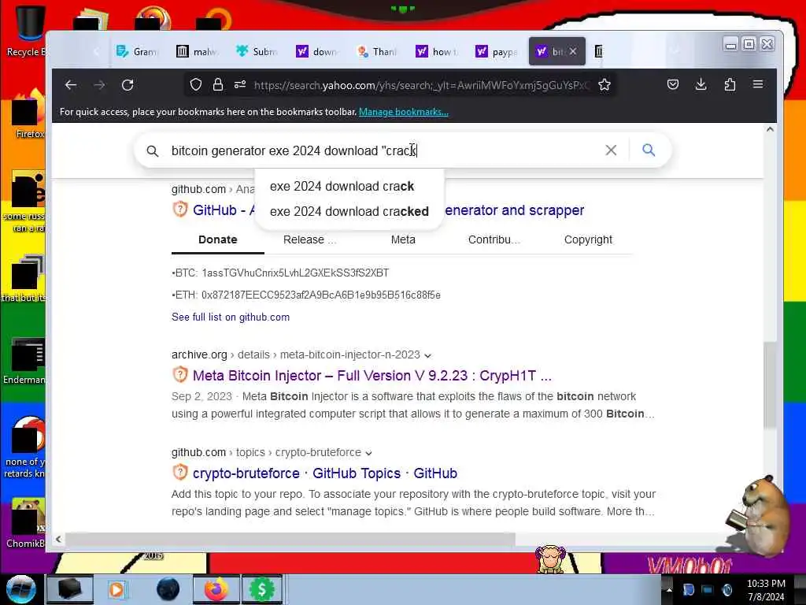The width and height of the screenshot is (806, 605).
Task: Select the ETH donation address text
Action: tap(321, 295)
